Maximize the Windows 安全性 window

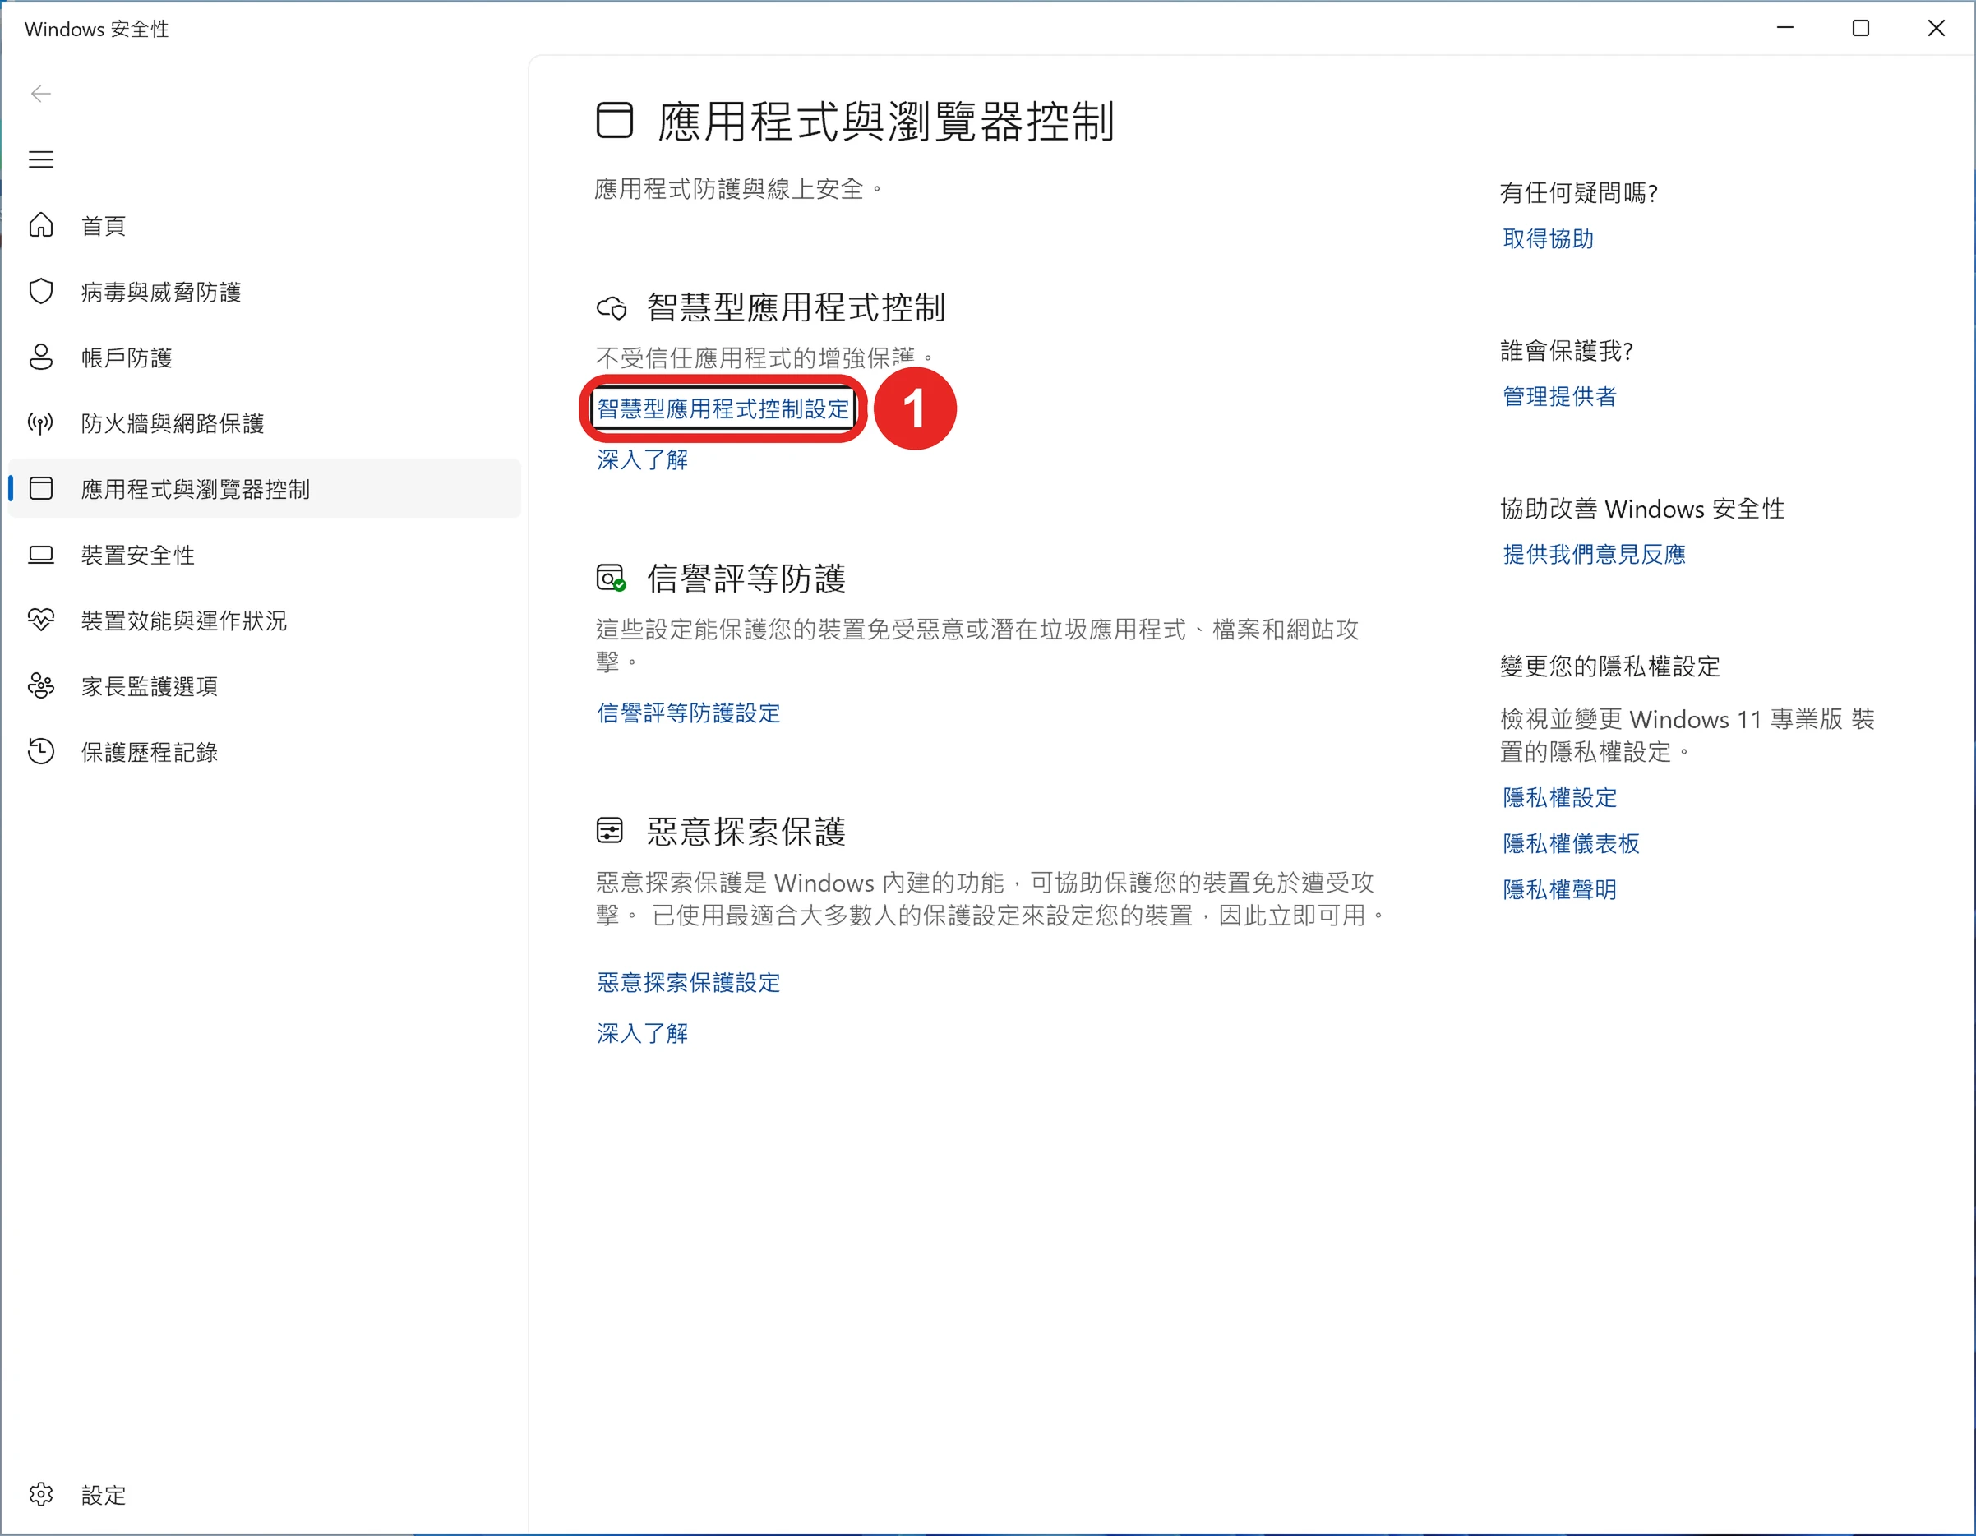click(x=1861, y=28)
